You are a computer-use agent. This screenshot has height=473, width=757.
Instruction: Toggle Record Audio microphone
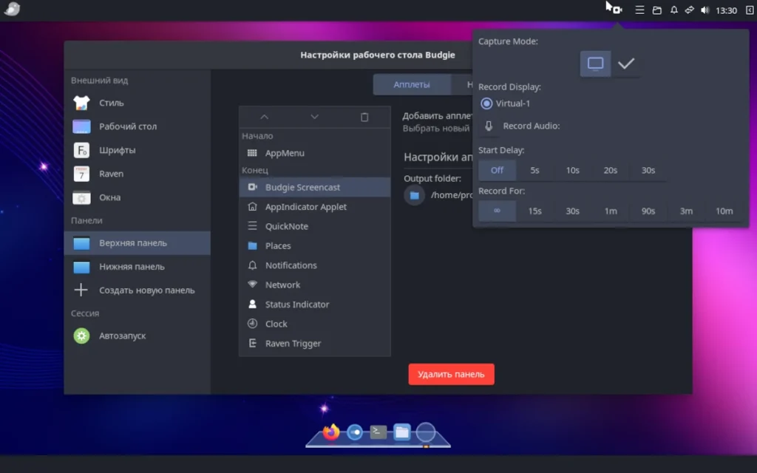tap(489, 126)
